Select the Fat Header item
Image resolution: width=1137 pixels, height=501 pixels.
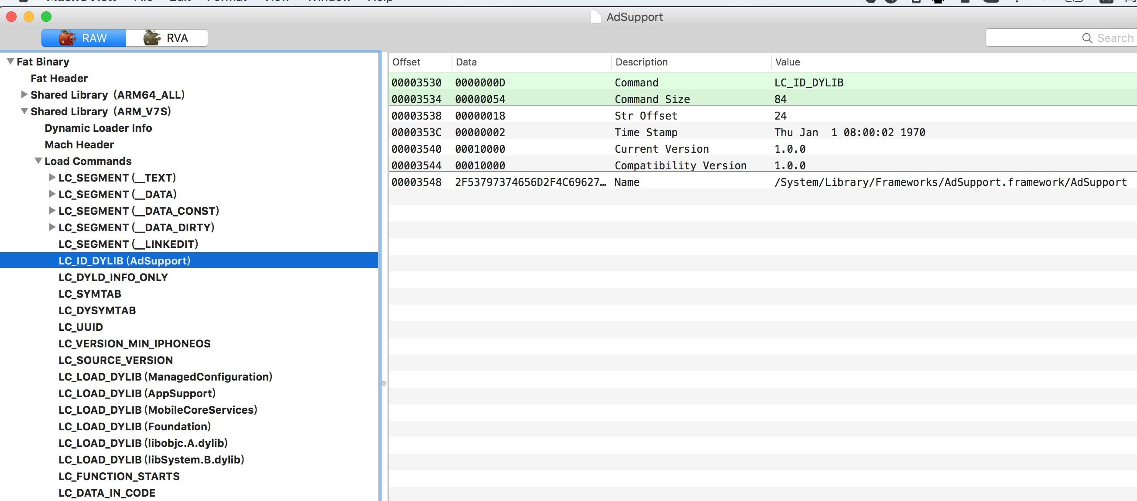(59, 78)
